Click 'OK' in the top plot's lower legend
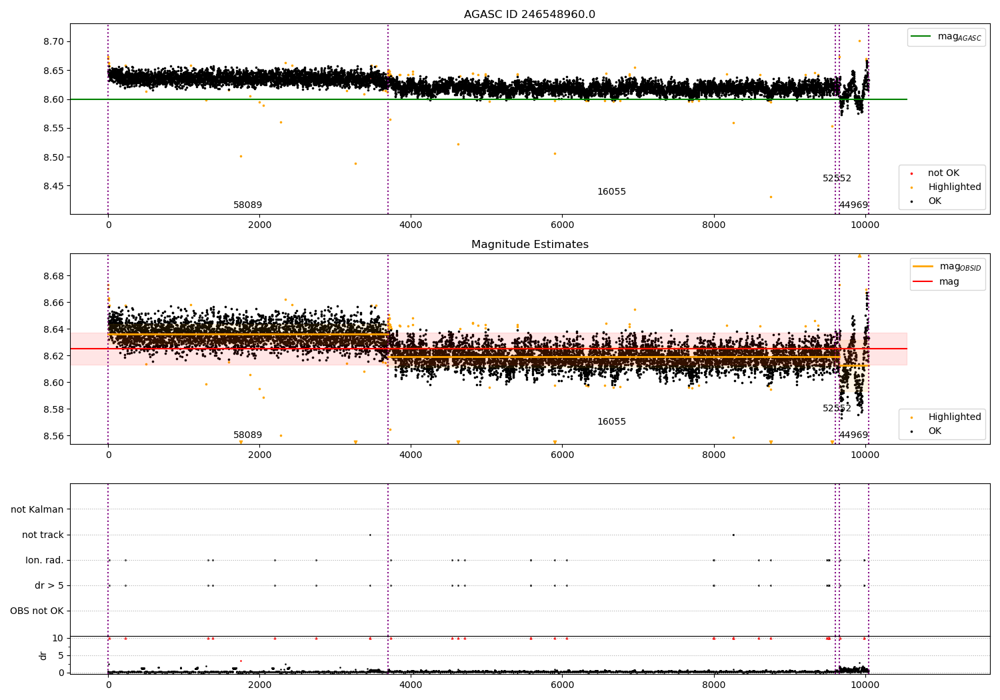The image size is (1000, 700). click(935, 201)
